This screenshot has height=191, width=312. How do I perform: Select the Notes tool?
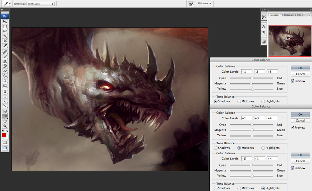[x=5, y=112]
